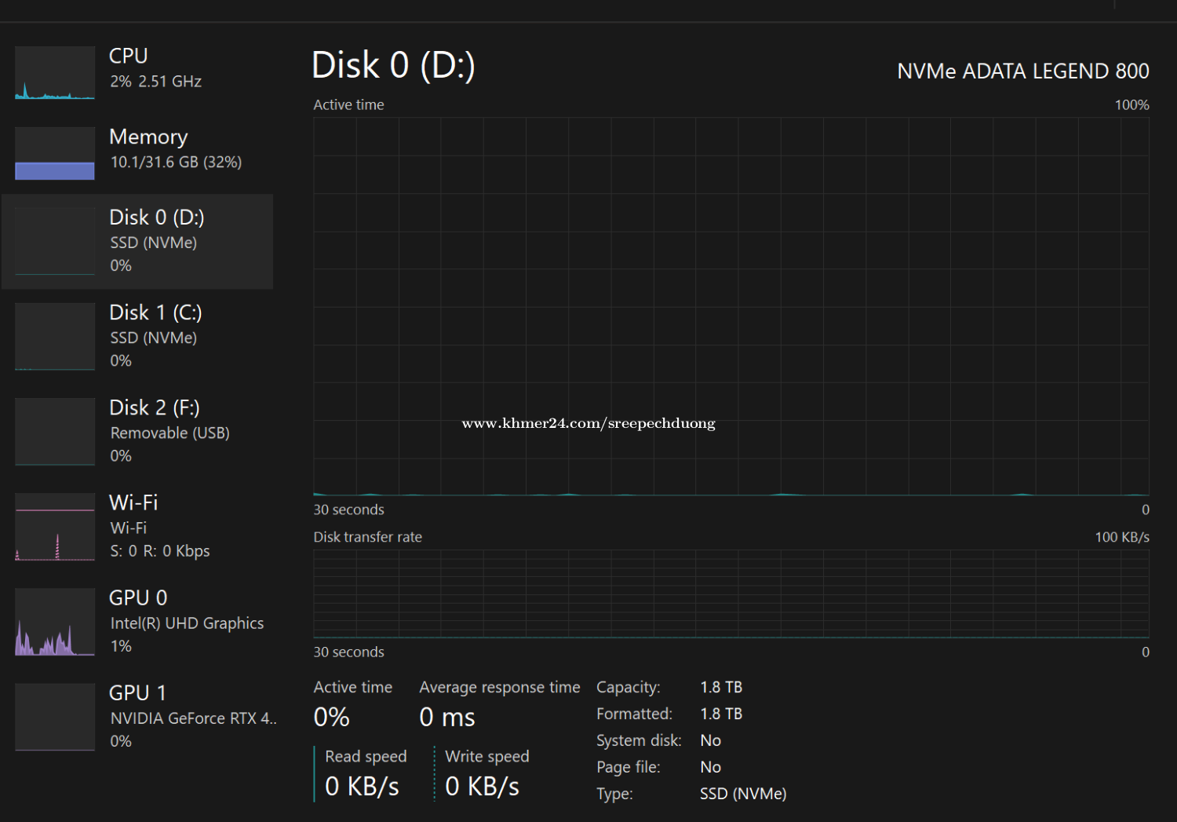Viewport: 1177px width, 822px height.
Task: Click the GPU 1 usage mini graph
Action: tap(55, 717)
